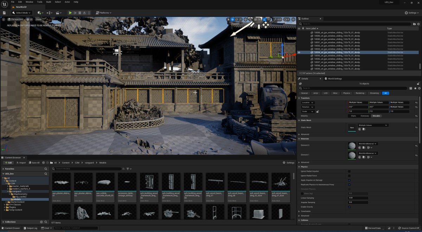The width and height of the screenshot is (422, 232).
Task: Click the Lit view mode button
Action: [30, 19]
